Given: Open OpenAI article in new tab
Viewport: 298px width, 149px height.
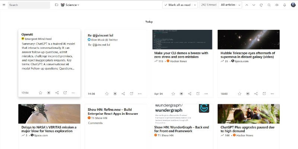Looking at the screenshot, I should click(65, 93).
